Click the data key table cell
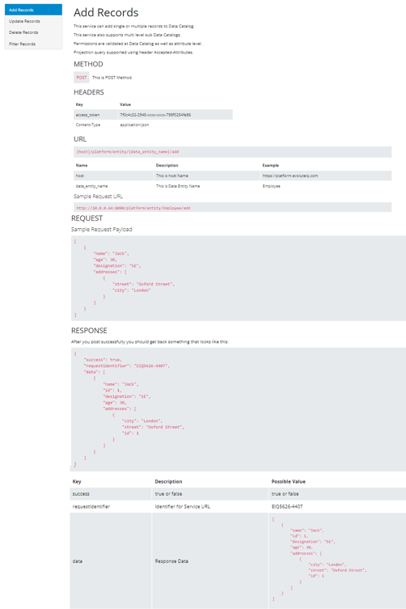406x609 pixels. coord(111,560)
